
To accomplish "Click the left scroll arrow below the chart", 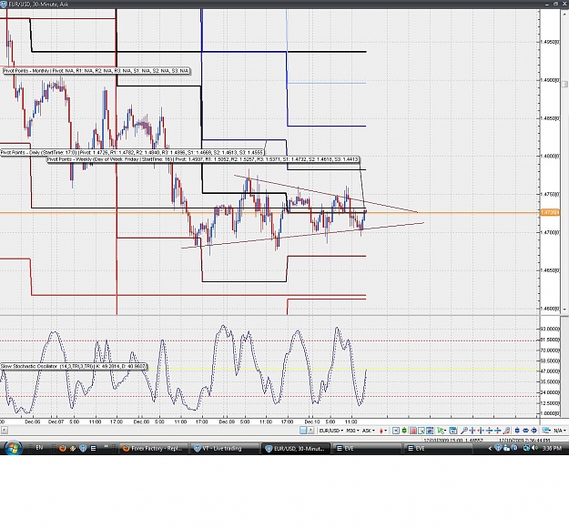I will pos(4,431).
